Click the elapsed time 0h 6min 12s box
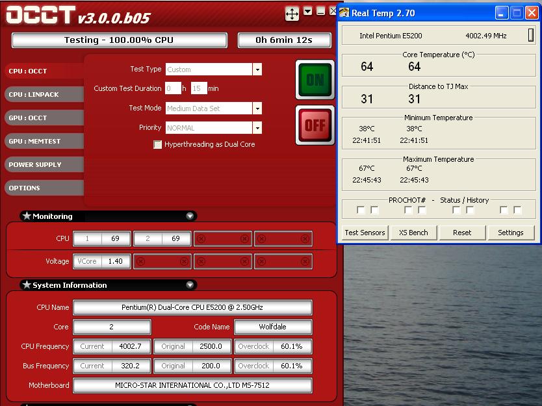This screenshot has width=542, height=406. click(284, 40)
